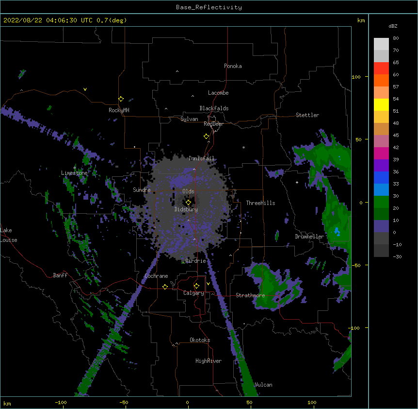Click the ThreeHills town label
Viewport: 418px width, 409px height.
pyautogui.click(x=260, y=203)
